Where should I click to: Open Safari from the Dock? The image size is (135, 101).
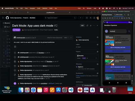pos(33,90)
